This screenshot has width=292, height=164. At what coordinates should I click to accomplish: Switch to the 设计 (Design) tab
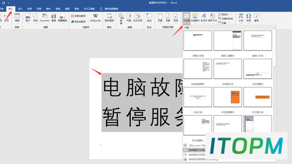click(20, 9)
